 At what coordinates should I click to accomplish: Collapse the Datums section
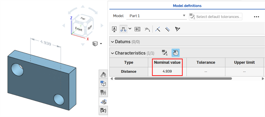tap(112, 42)
